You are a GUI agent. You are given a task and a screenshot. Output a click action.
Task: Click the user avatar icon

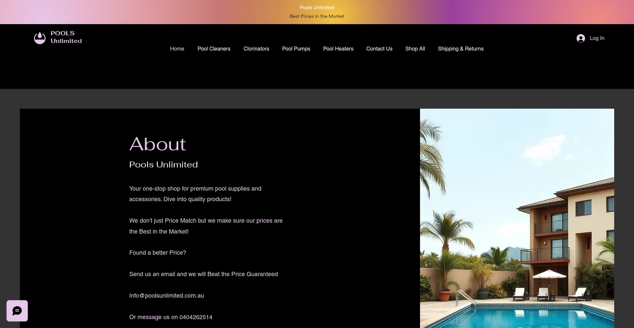(581, 38)
